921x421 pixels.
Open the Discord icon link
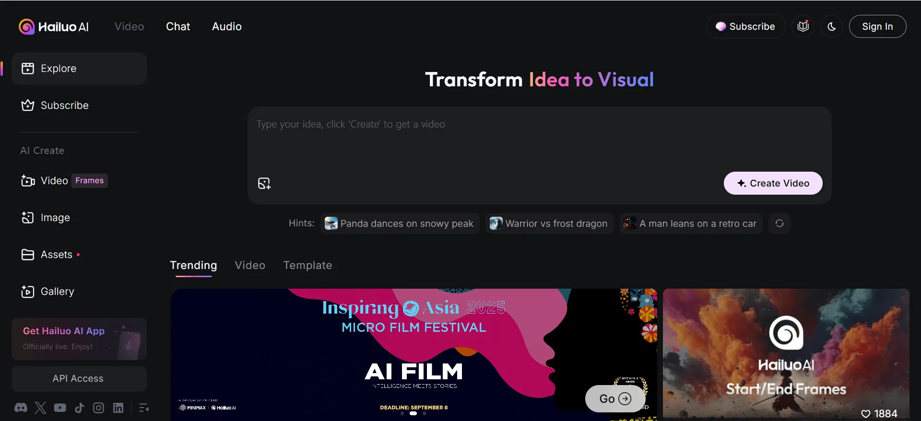(21, 408)
